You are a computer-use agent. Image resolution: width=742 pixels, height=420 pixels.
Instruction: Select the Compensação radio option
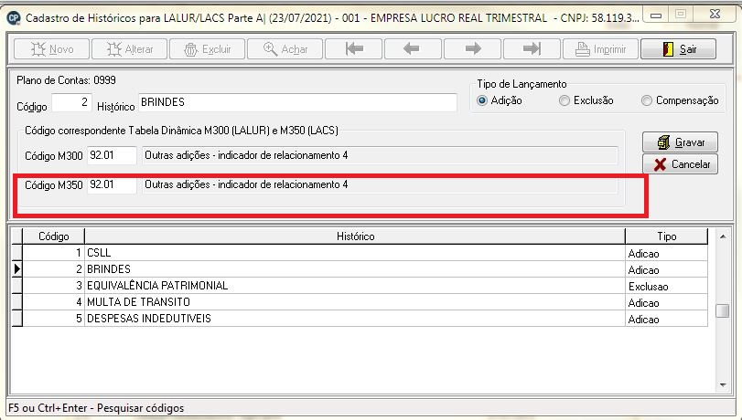pos(680,100)
